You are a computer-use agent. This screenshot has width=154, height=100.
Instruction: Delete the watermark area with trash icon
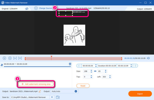click(x=70, y=64)
